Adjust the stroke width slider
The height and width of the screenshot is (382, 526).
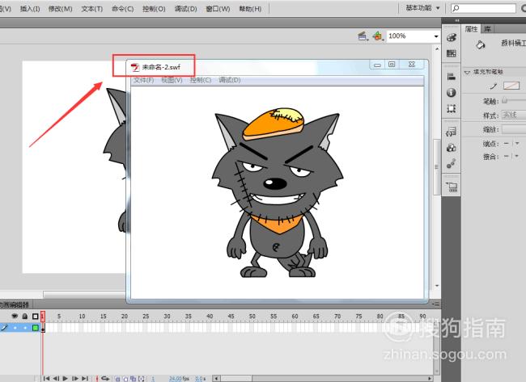click(x=504, y=100)
